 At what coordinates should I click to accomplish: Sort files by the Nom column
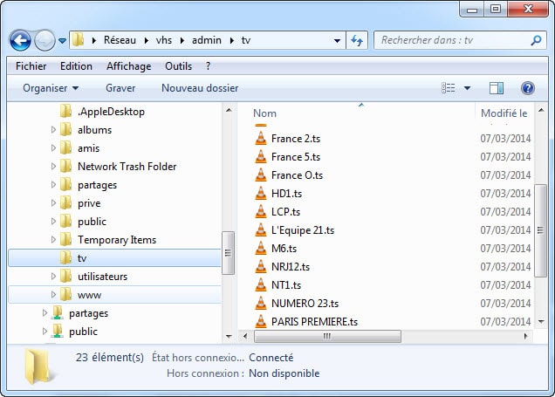264,113
